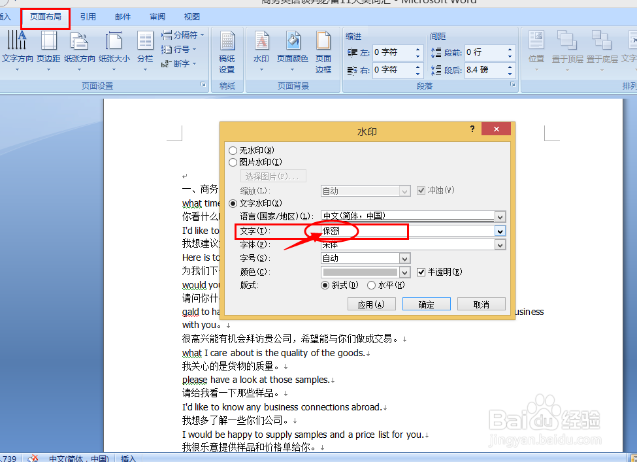Expand the 文字 watermark text dropdown arrow

[500, 231]
